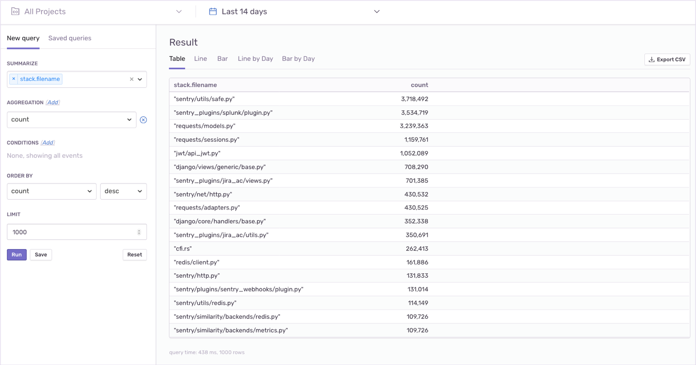This screenshot has width=696, height=365.
Task: Select the Bar chart tab
Action: pyautogui.click(x=222, y=59)
